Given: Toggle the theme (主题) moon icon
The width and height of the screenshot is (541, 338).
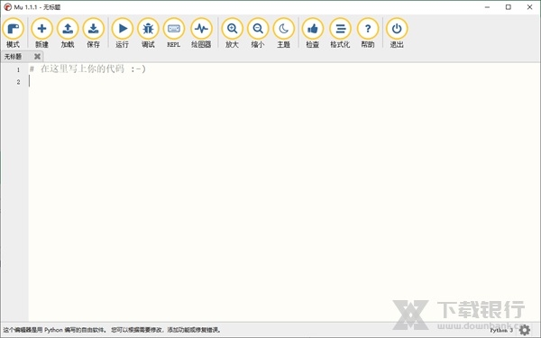Looking at the screenshot, I should click(284, 32).
